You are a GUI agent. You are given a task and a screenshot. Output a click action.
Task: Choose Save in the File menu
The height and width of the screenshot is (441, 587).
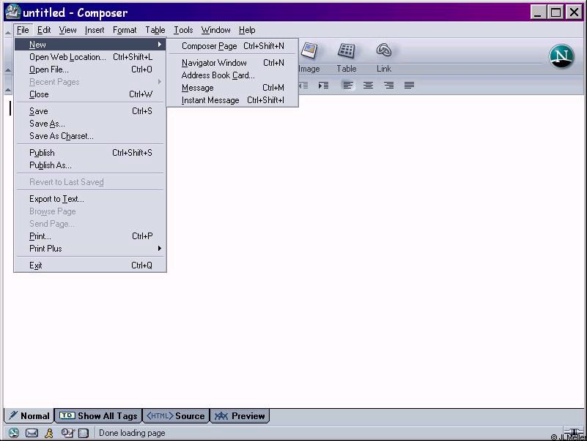coord(90,111)
